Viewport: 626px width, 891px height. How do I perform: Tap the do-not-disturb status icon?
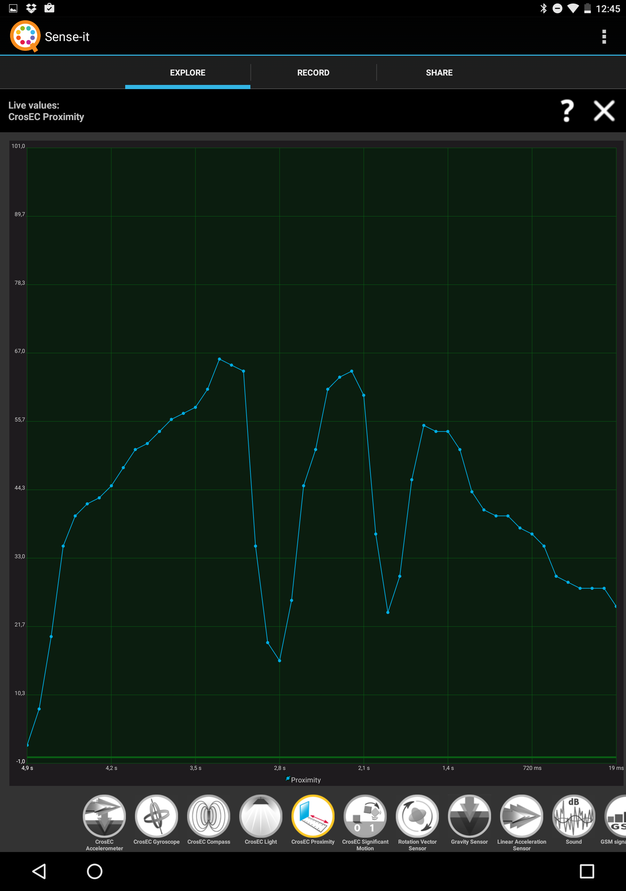pos(557,8)
